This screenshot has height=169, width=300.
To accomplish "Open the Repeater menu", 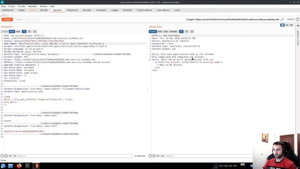I will 32,6.
